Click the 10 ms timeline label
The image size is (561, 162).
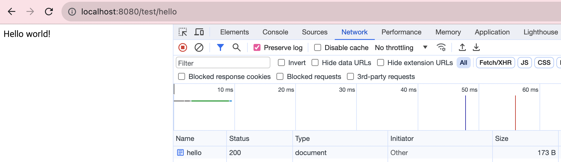[x=225, y=90]
